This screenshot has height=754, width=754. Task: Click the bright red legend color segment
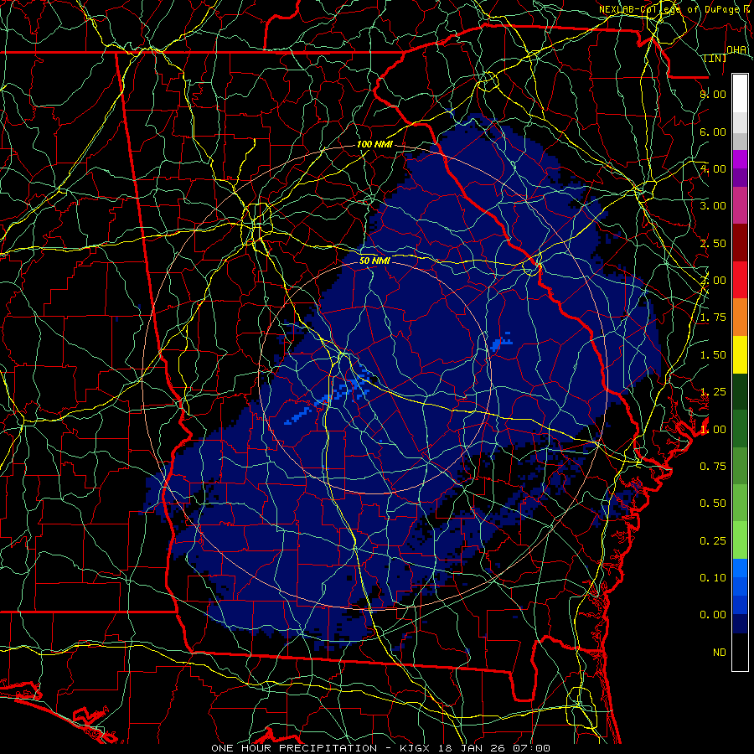pyautogui.click(x=740, y=280)
